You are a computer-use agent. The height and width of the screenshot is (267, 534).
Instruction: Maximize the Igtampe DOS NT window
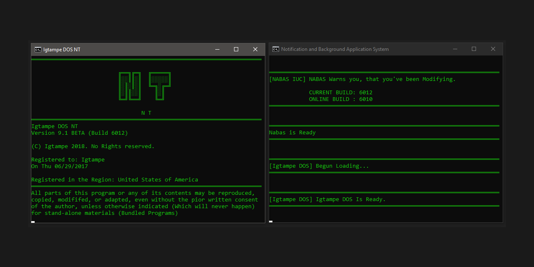(x=236, y=49)
